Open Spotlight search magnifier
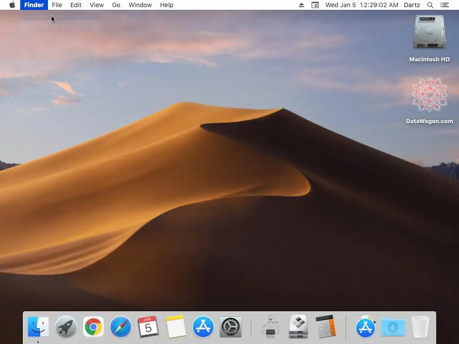The image size is (459, 344). pos(430,5)
